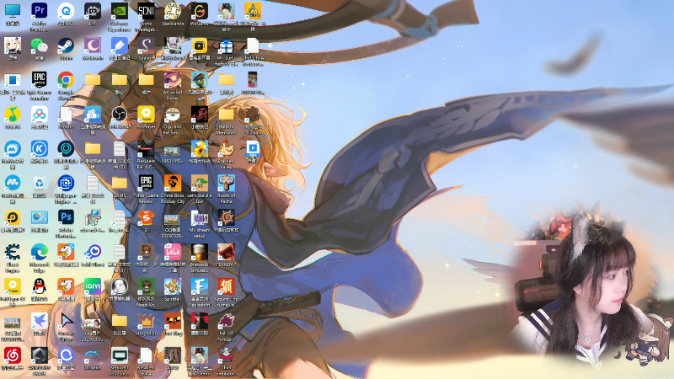Screen dimensions: 674x379
Task: Open the Storyteller crown icon
Action: pyautogui.click(x=146, y=321)
